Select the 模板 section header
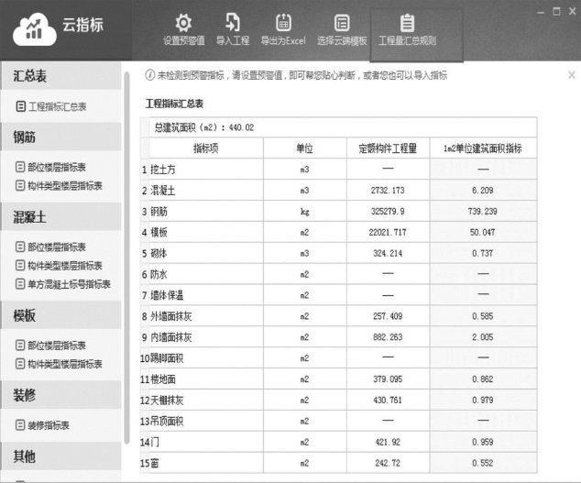 [61, 315]
